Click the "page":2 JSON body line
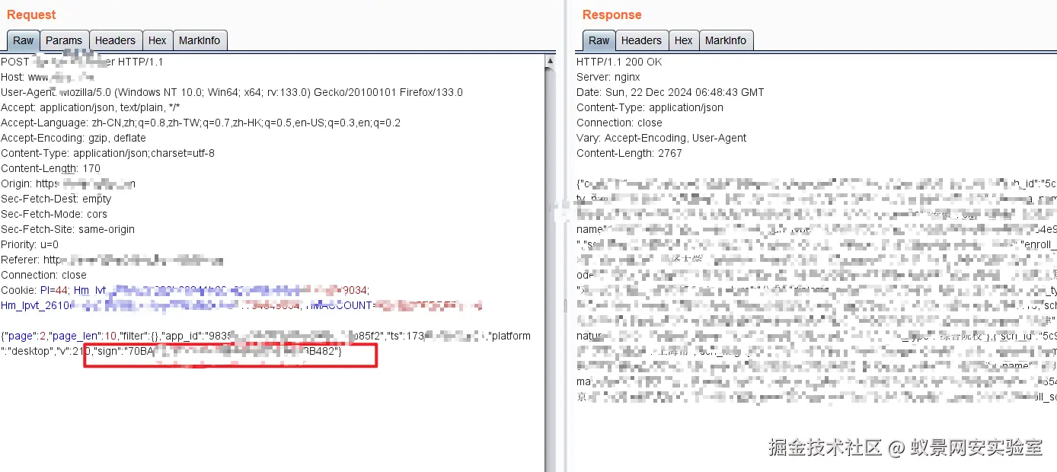Viewport: 1057px width, 472px height. (x=266, y=336)
